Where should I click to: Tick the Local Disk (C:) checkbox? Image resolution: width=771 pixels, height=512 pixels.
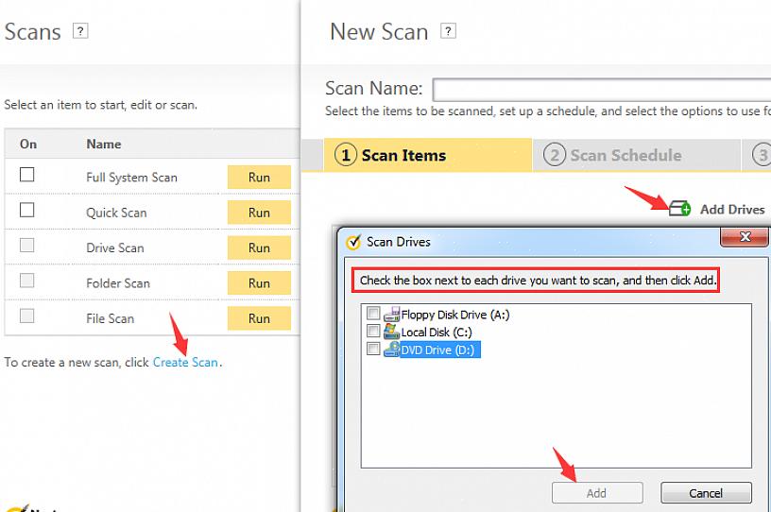[373, 332]
